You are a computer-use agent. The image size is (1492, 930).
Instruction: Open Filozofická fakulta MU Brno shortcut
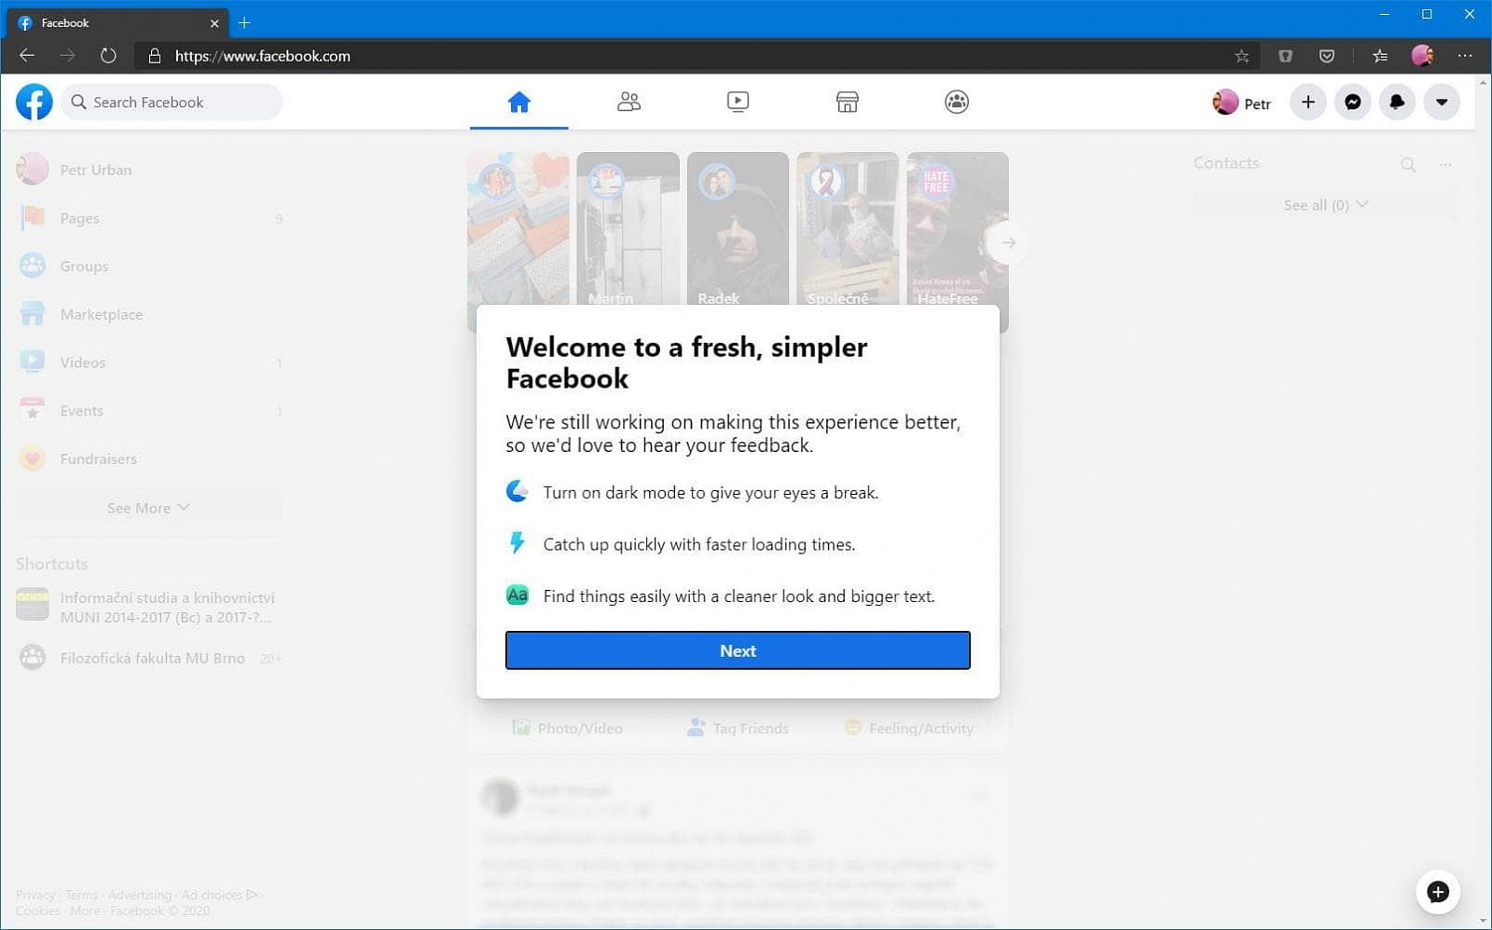tap(149, 658)
